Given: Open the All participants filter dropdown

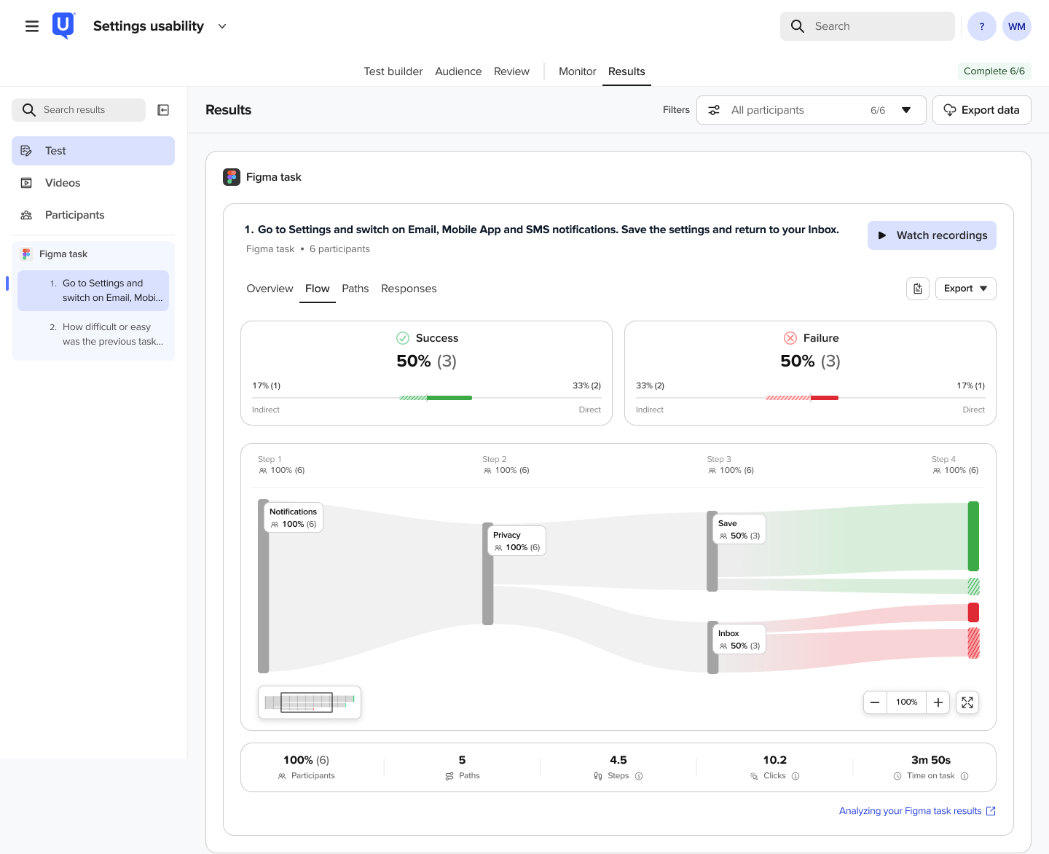Looking at the screenshot, I should pyautogui.click(x=812, y=110).
